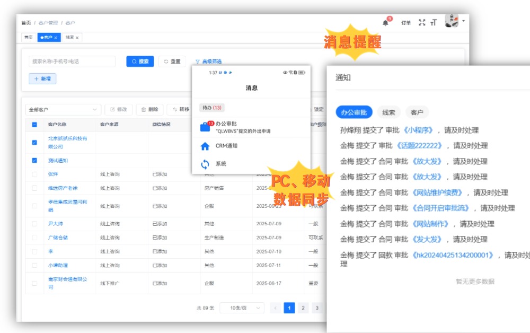Select the 客户 tab in notifications panel
530x333 pixels.
coord(417,112)
